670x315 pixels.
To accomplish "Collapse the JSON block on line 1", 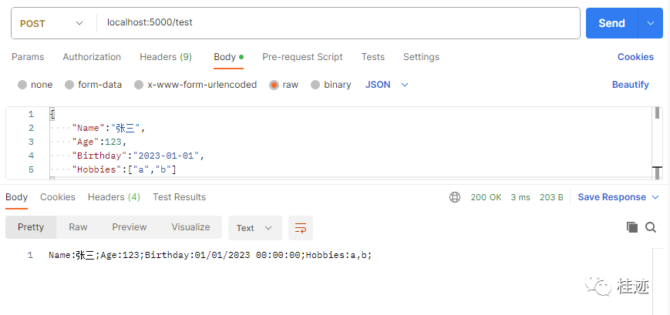I will click(x=52, y=114).
